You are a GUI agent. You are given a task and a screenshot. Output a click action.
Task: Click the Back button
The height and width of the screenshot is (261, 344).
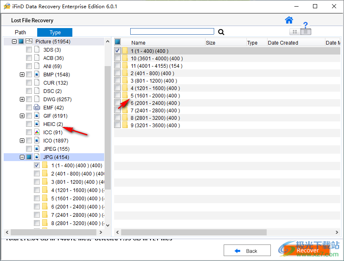pos(247,251)
